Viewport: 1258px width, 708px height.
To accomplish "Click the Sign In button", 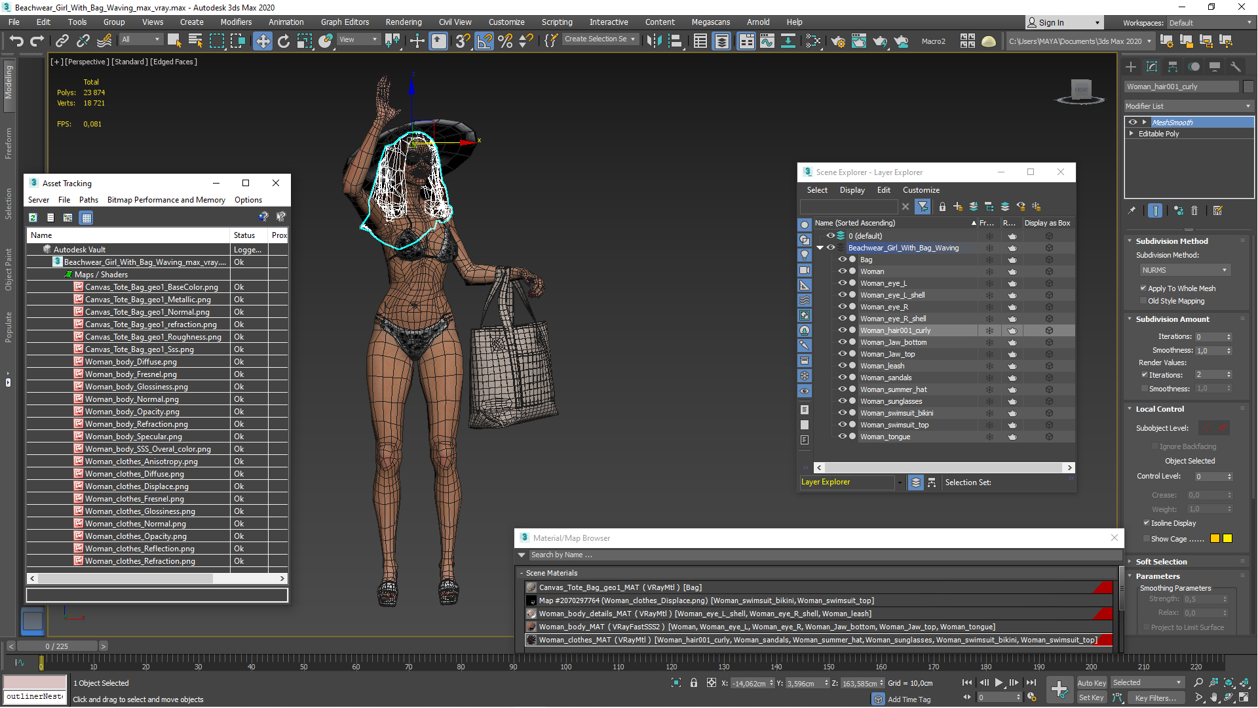I will point(1063,23).
